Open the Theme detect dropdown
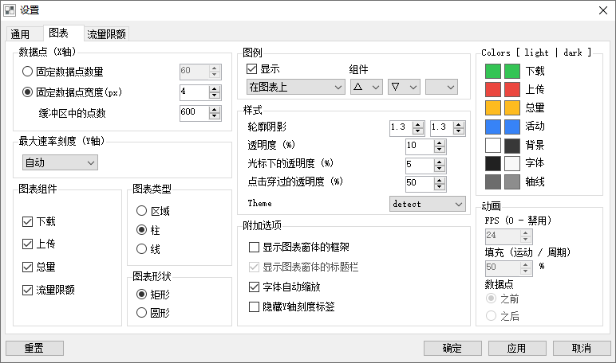 (x=428, y=204)
